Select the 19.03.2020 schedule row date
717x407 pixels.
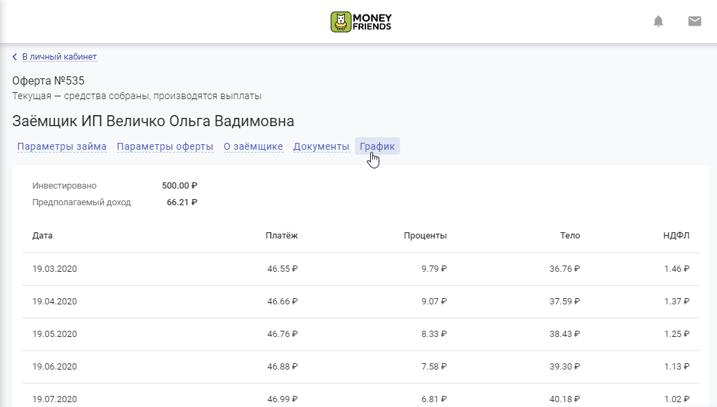tap(54, 269)
